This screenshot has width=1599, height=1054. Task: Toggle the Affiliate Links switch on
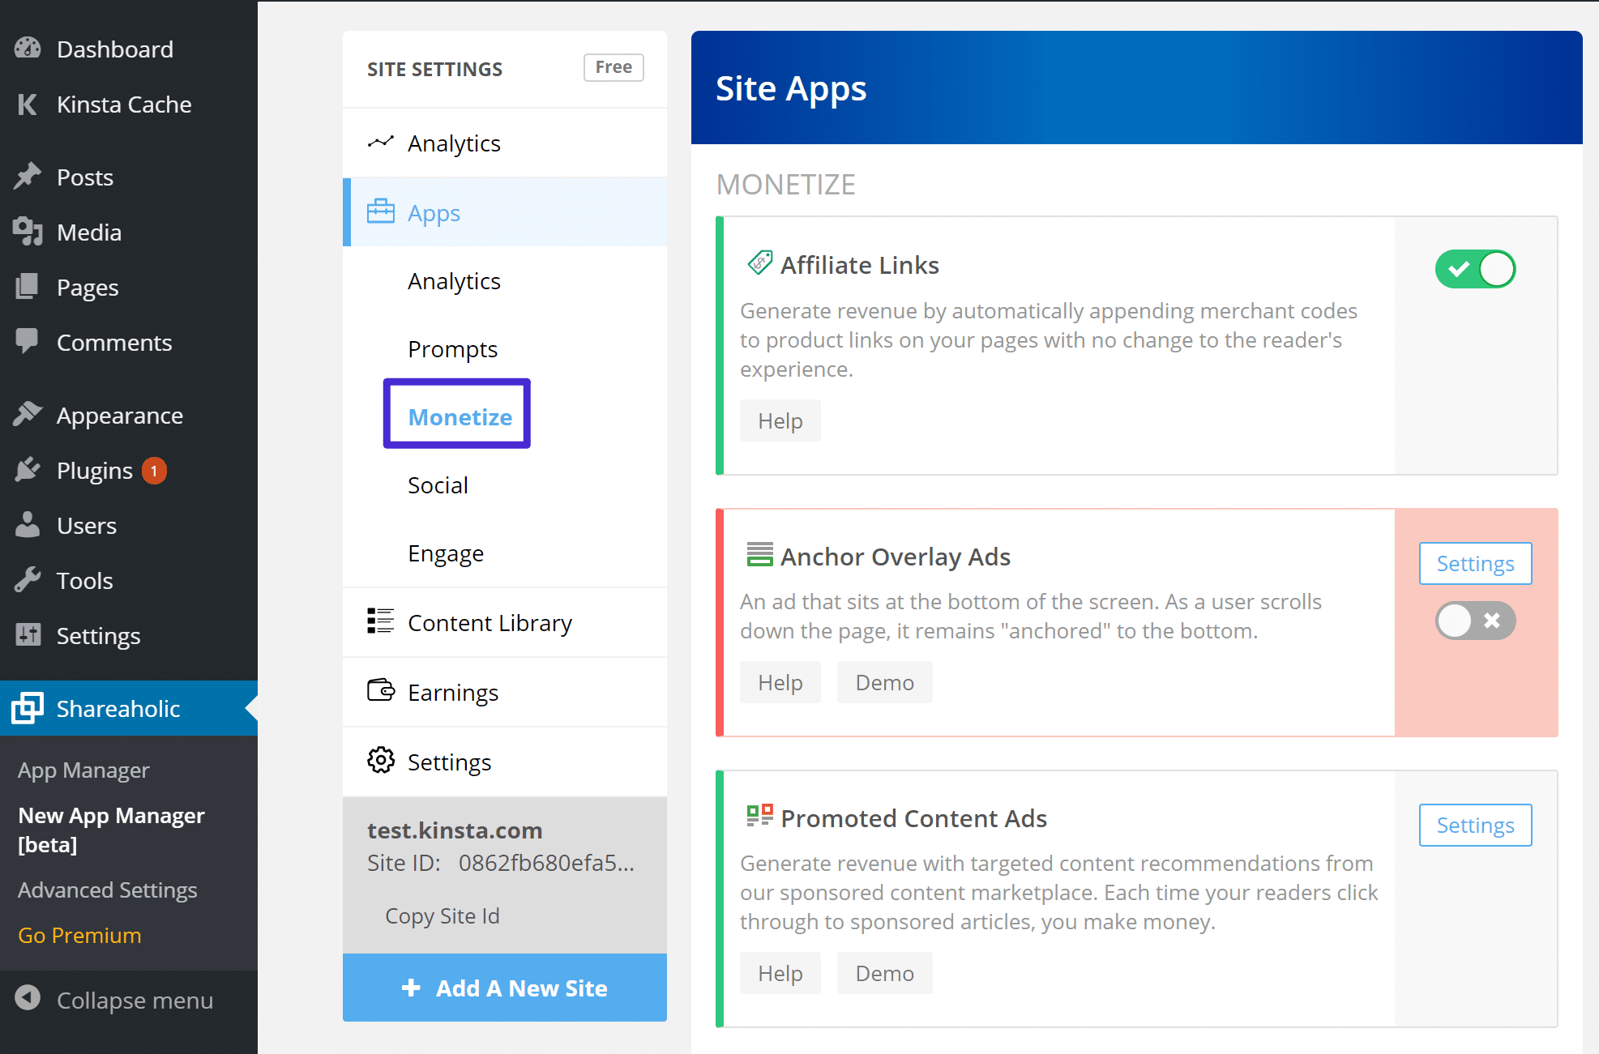1474,270
